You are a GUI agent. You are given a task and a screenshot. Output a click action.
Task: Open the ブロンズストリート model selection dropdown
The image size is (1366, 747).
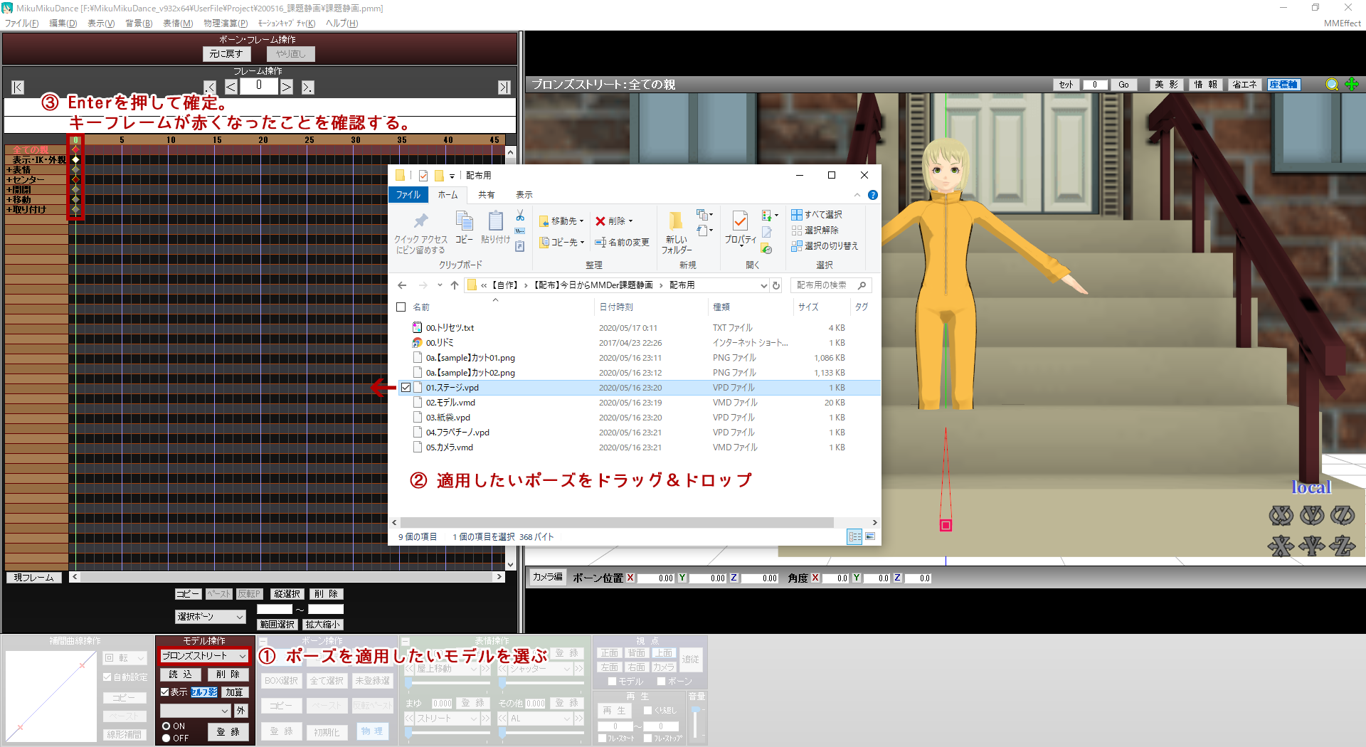click(243, 655)
